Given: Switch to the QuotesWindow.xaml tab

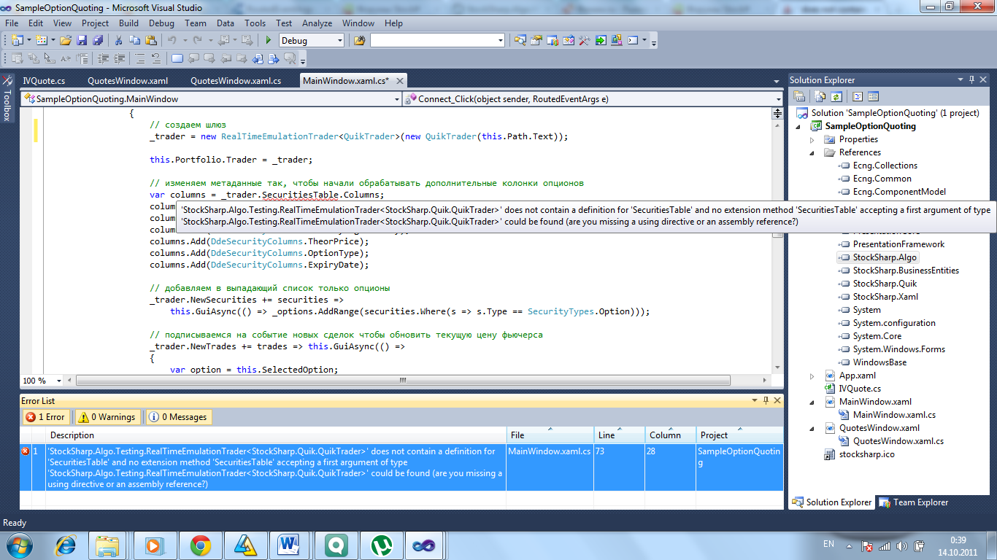Looking at the screenshot, I should (128, 81).
